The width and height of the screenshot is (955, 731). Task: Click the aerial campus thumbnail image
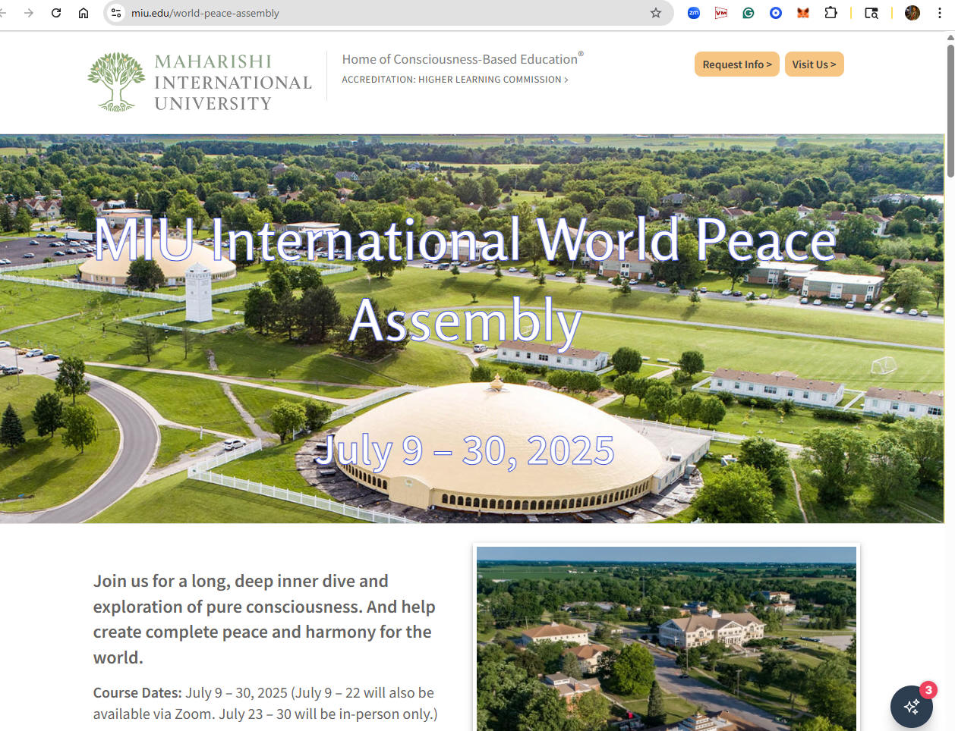(x=666, y=638)
